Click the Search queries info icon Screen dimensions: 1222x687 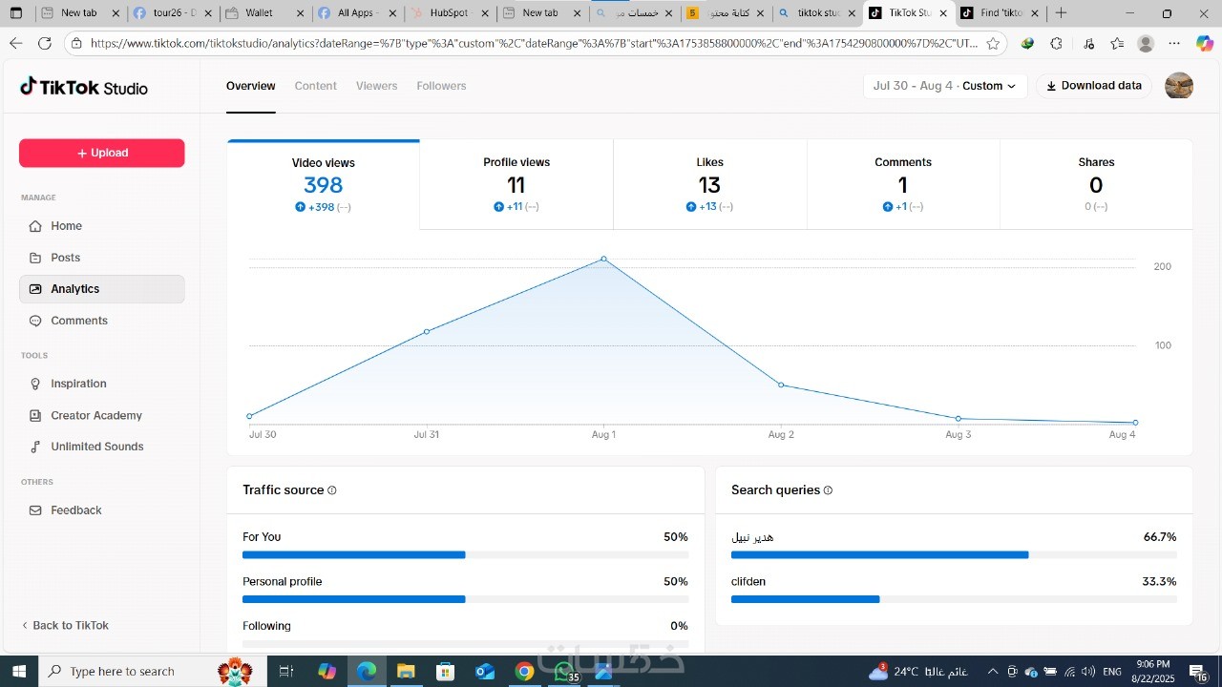tap(828, 490)
